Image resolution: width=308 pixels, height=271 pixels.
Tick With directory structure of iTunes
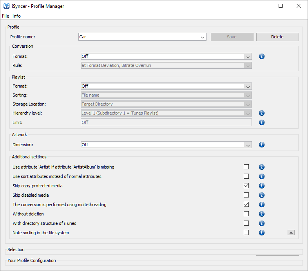[246, 223]
